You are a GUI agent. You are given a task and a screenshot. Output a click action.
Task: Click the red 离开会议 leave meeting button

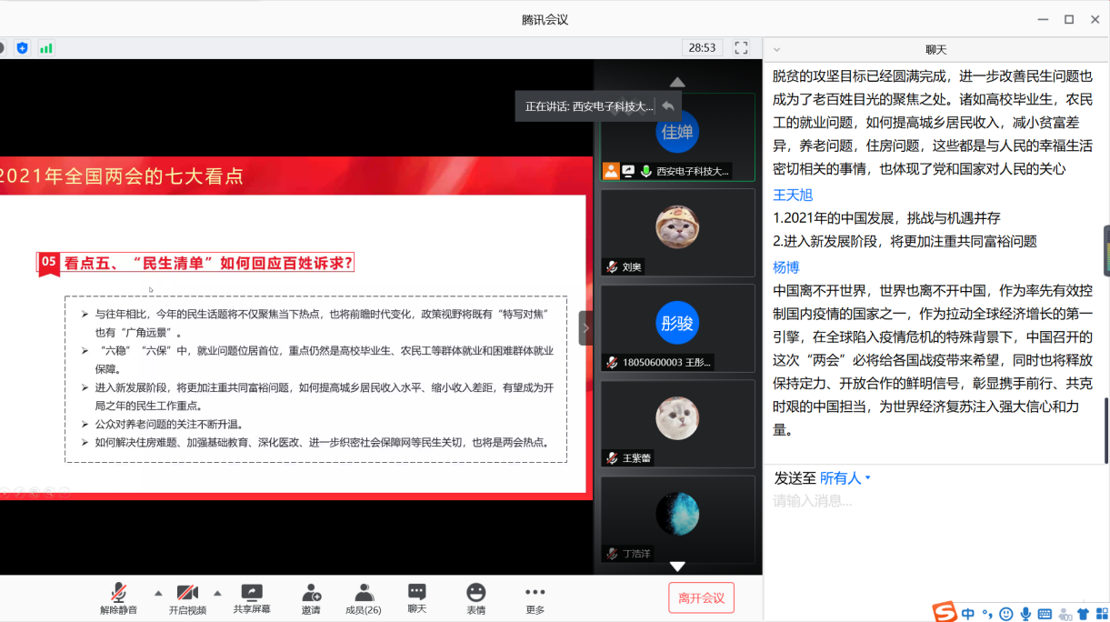pos(701,597)
